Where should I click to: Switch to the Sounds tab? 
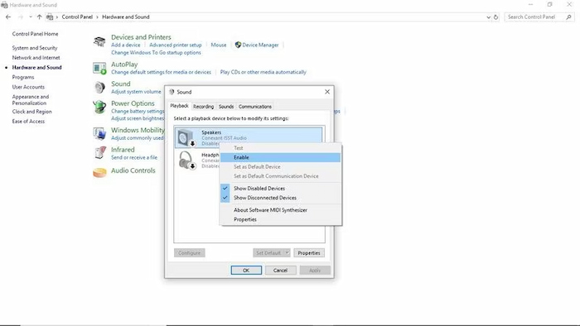(x=226, y=107)
